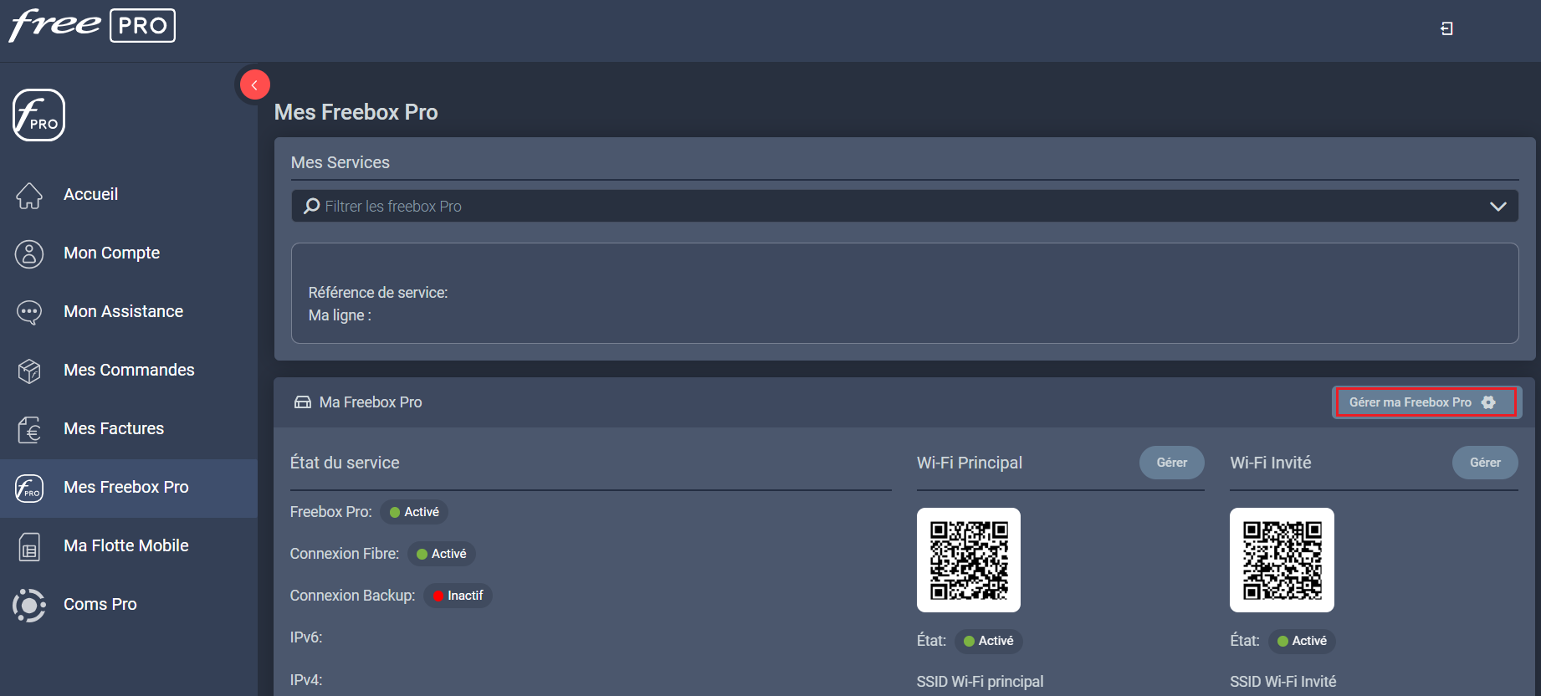Screen dimensions: 1541x696
Task: Click the Mes Services heading
Action: [340, 162]
